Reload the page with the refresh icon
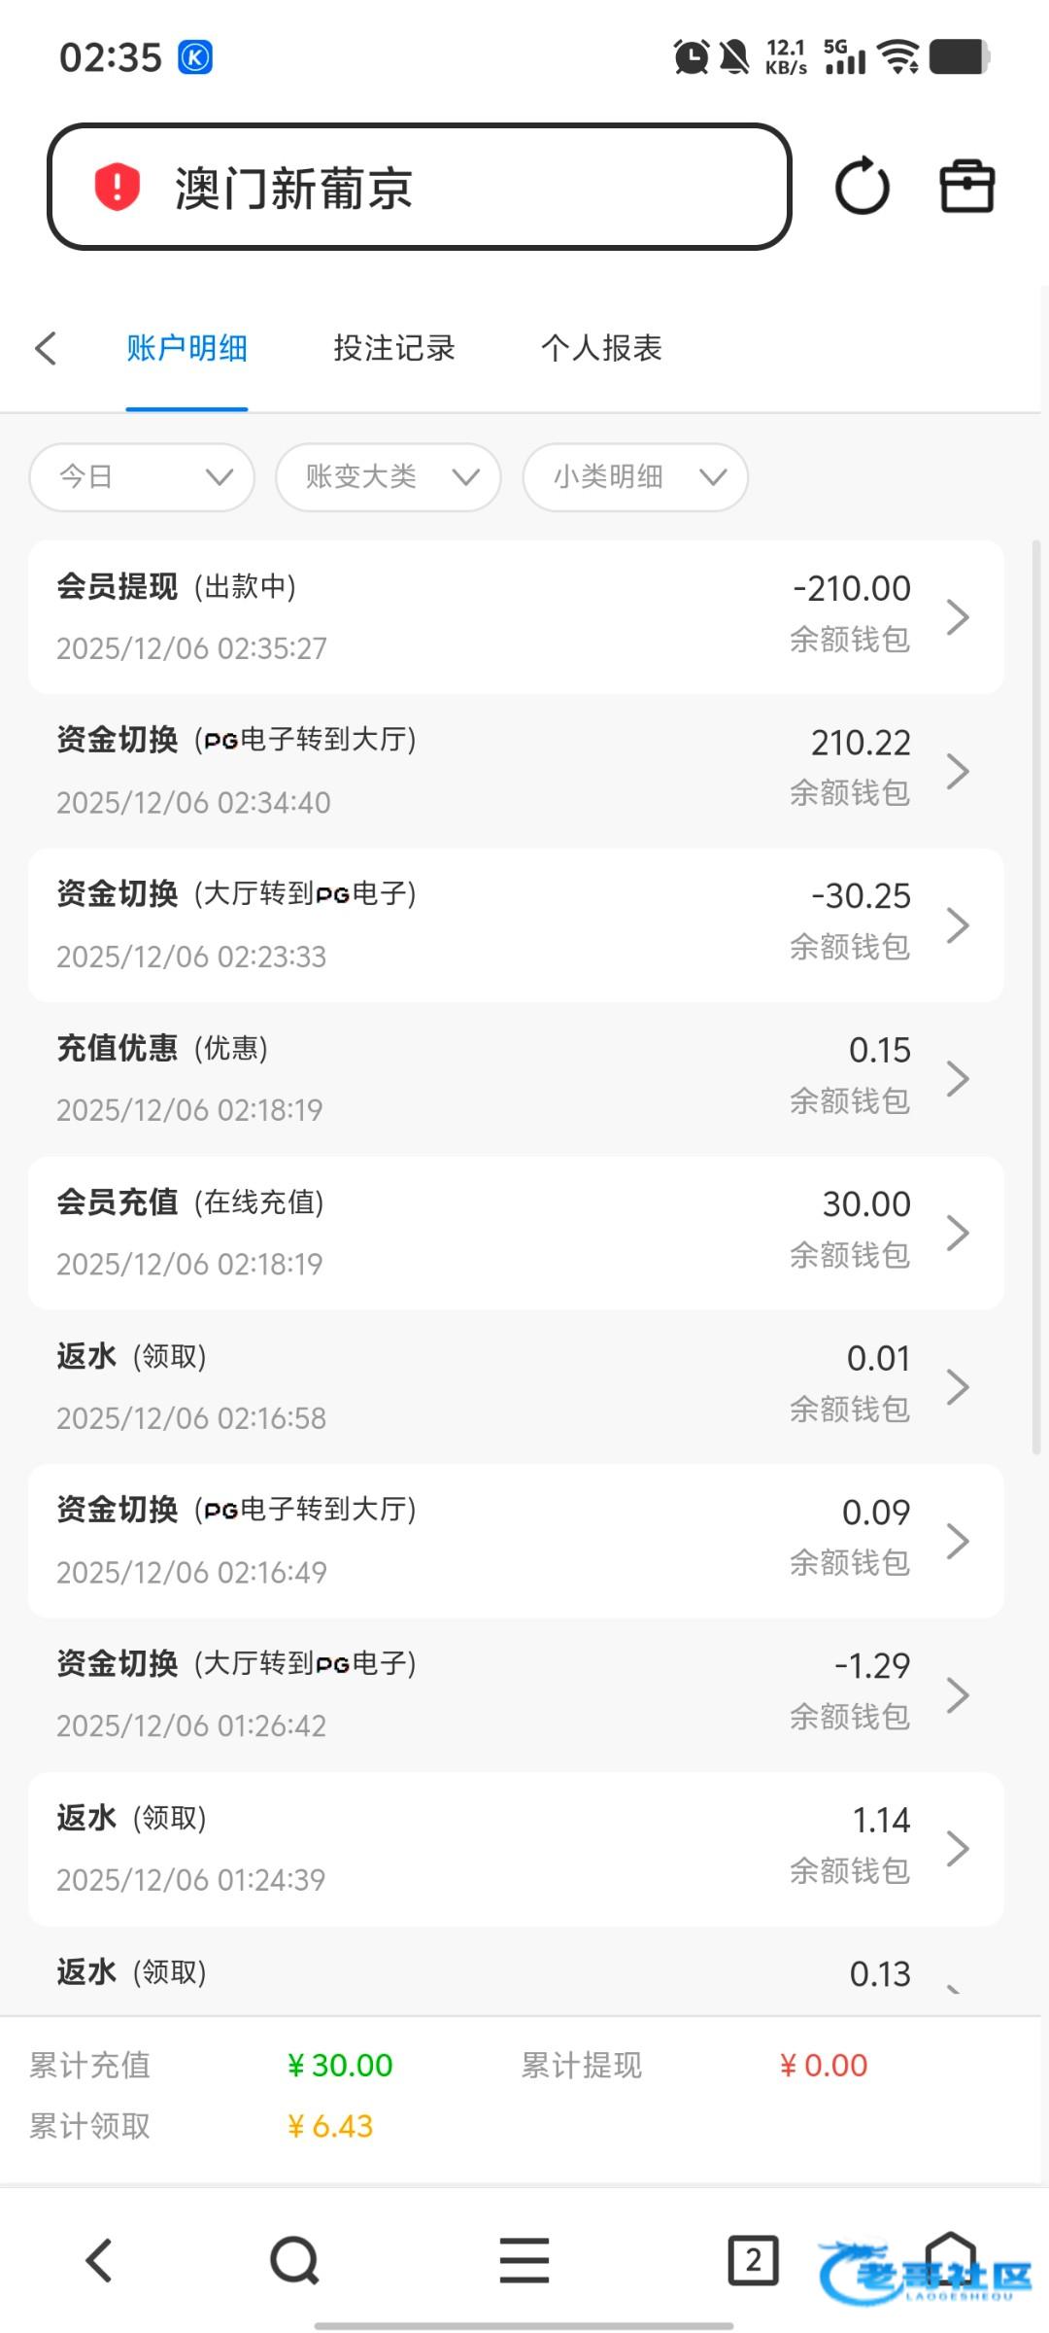Image resolution: width=1049 pixels, height=2333 pixels. [862, 187]
